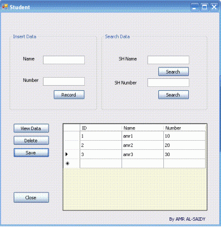Select the ID cell with value 1
221x227 pixels.
pos(101,136)
